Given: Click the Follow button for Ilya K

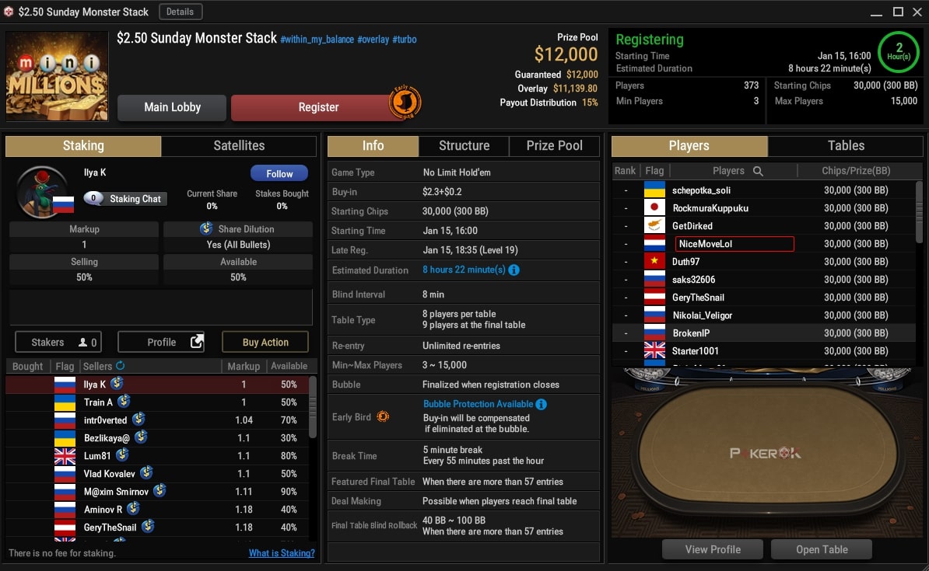Looking at the screenshot, I should [279, 173].
